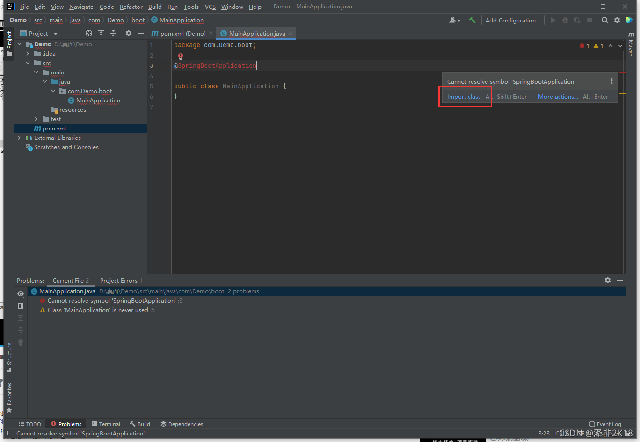This screenshot has height=442, width=640.
Task: Open the Build tool window button
Action: click(140, 424)
